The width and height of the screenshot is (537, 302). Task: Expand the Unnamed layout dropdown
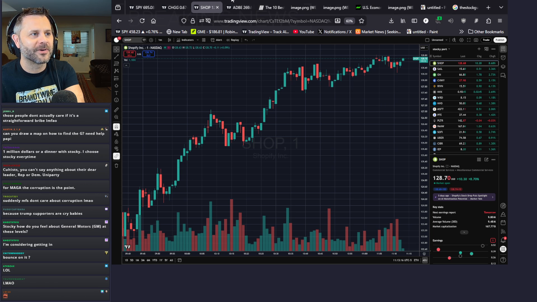click(440, 40)
